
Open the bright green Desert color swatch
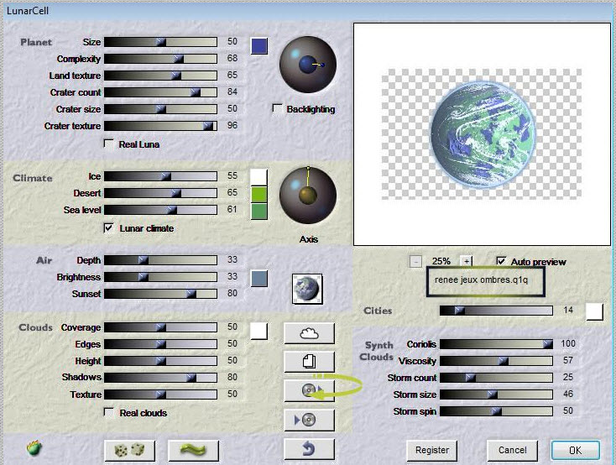258,194
